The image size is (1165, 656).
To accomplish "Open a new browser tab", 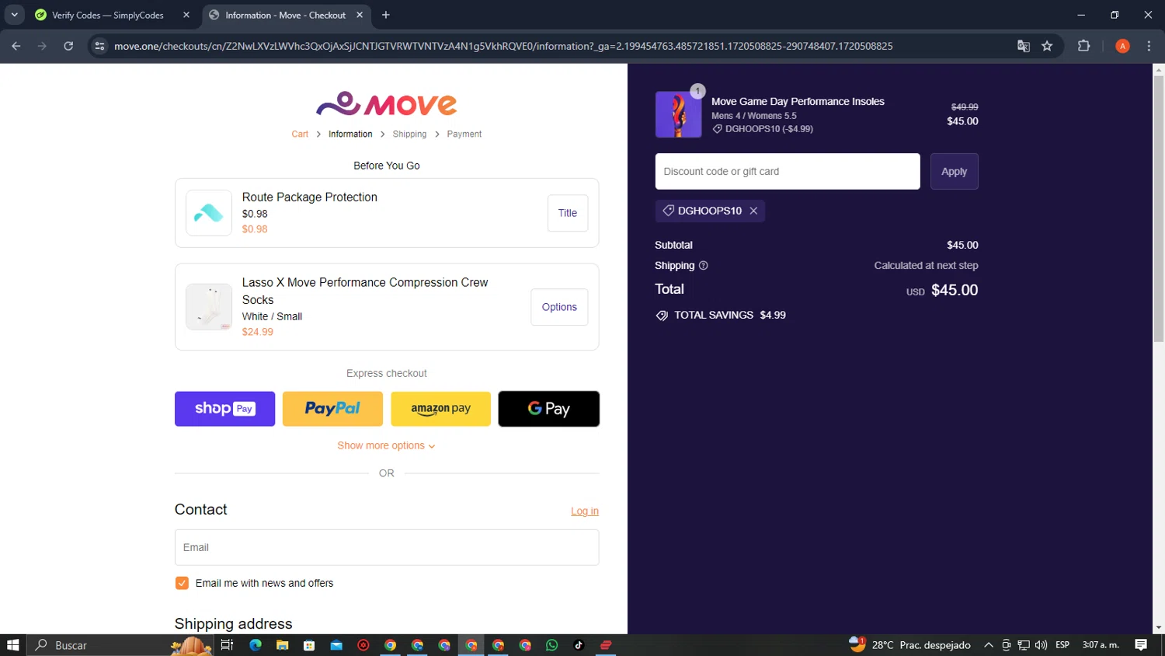I will [x=386, y=15].
